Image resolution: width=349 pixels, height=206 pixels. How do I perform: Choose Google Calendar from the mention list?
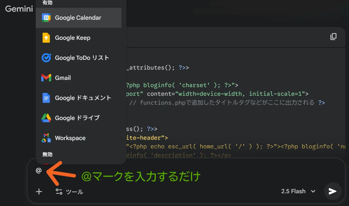coord(79,18)
